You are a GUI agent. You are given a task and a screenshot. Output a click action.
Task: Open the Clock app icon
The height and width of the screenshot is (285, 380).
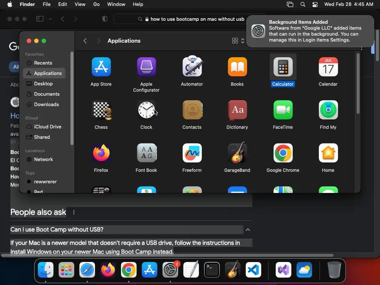point(146,110)
